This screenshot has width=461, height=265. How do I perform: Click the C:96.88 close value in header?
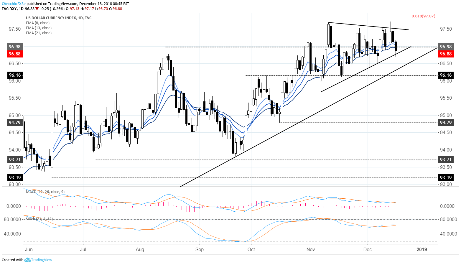pos(115,9)
